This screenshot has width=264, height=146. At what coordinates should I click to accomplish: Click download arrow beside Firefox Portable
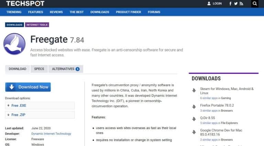(x=194, y=107)
